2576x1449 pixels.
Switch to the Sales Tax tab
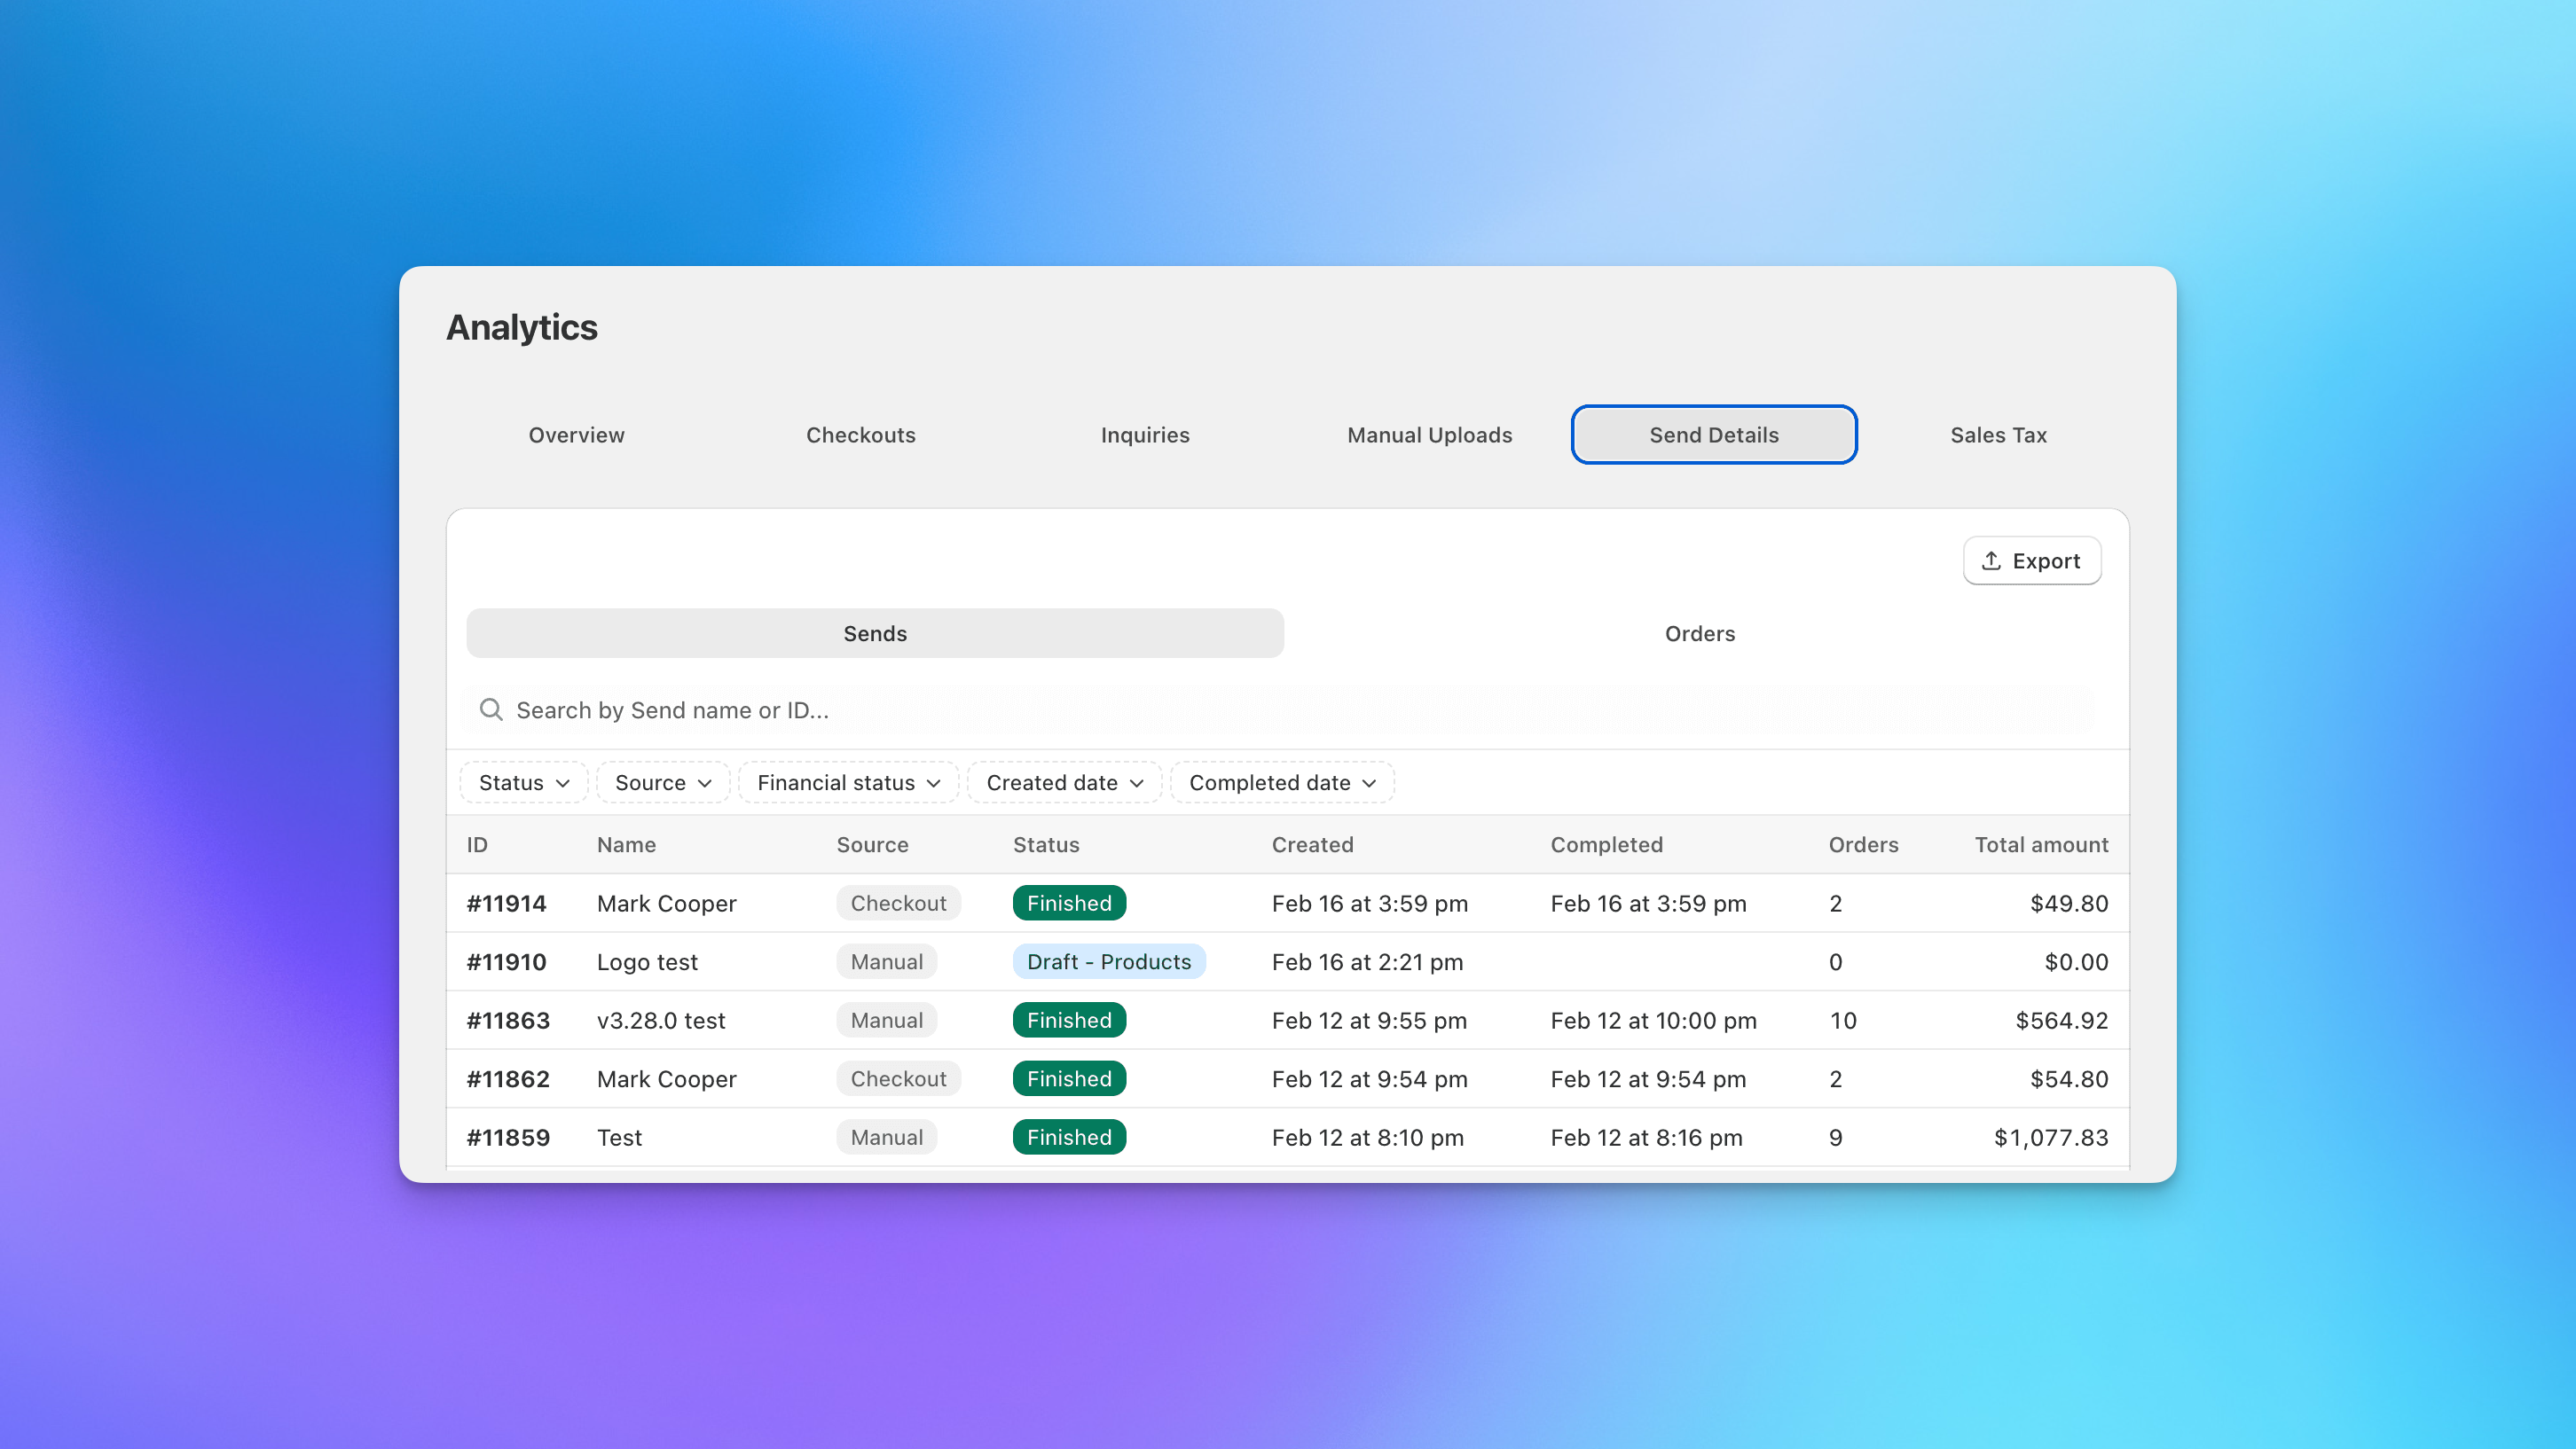pyautogui.click(x=1997, y=435)
